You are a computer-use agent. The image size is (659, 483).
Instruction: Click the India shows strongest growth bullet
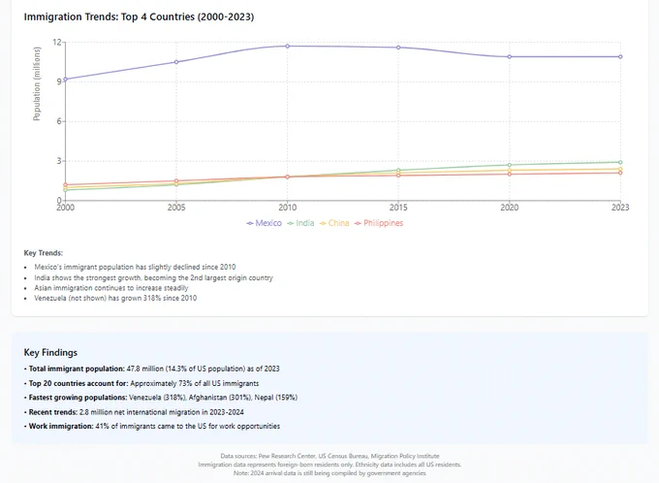(x=153, y=277)
